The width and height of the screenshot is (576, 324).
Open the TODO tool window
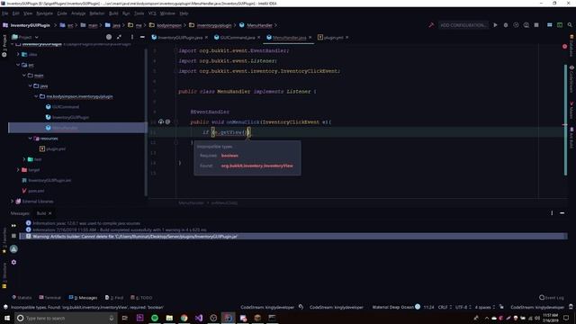(141, 298)
